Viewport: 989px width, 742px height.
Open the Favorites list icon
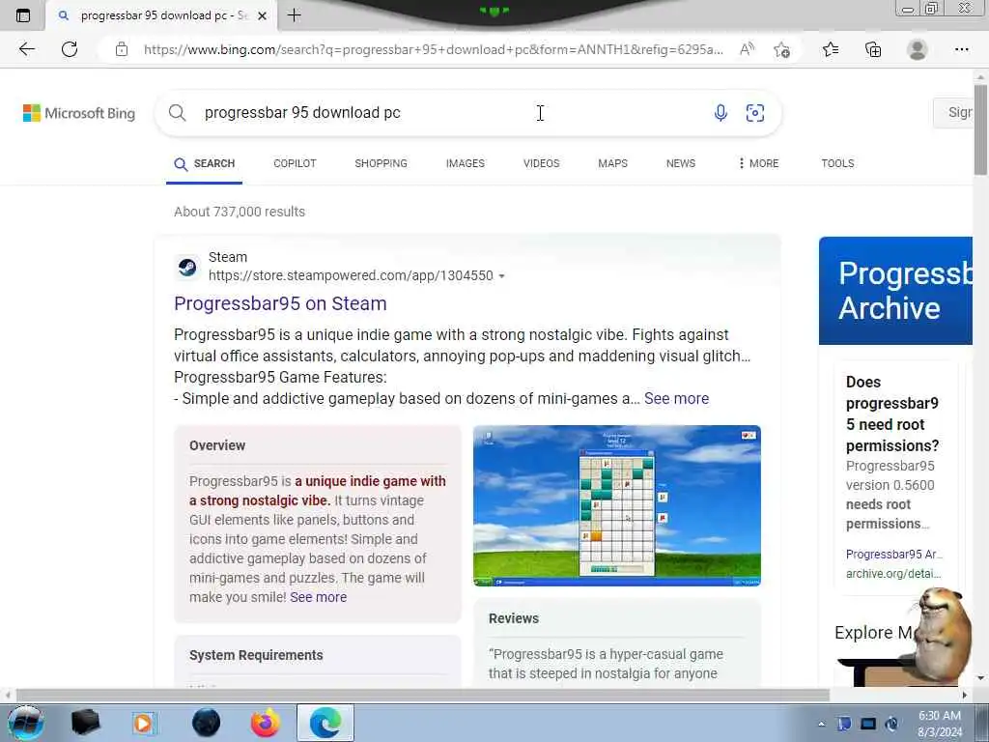click(831, 49)
